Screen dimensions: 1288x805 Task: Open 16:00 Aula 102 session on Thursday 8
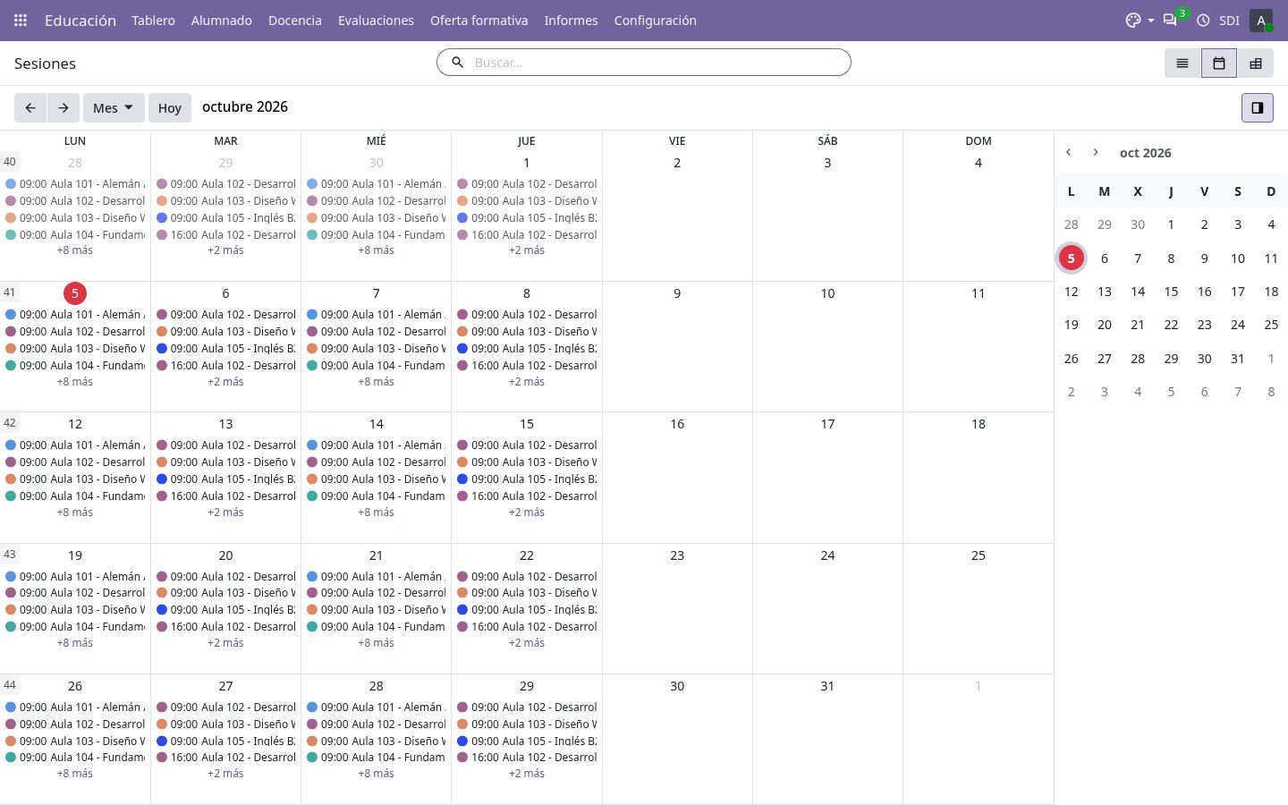pyautogui.click(x=527, y=366)
